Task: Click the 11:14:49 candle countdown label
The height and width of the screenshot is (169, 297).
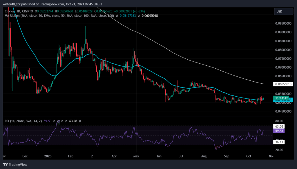Action: (281, 98)
